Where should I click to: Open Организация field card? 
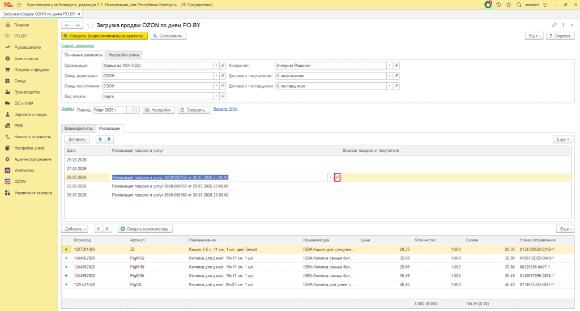click(x=223, y=66)
